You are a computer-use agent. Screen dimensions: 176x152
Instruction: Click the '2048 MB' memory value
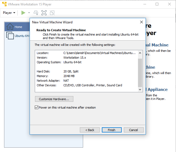tap(69, 76)
